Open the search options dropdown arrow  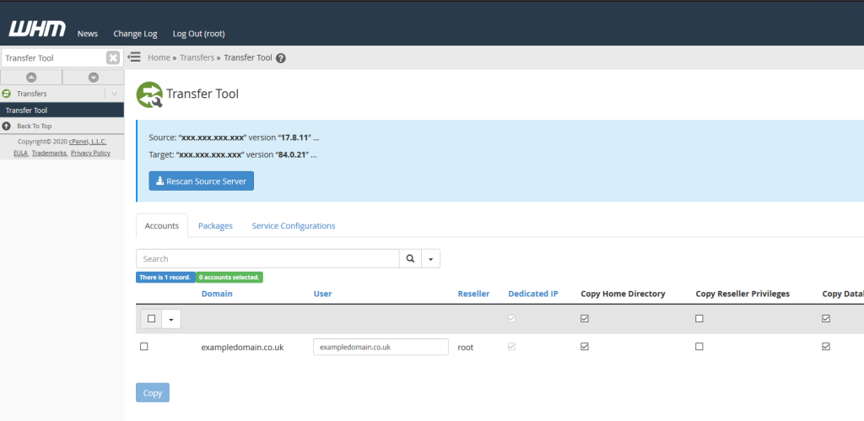point(430,259)
